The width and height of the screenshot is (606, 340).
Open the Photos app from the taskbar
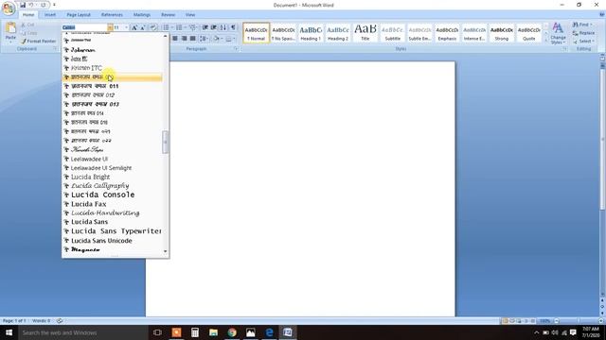(250, 332)
